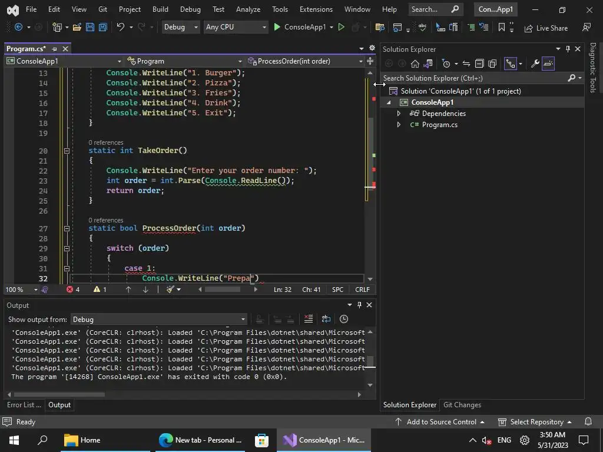
Task: Undo the last edit
Action: click(120, 27)
